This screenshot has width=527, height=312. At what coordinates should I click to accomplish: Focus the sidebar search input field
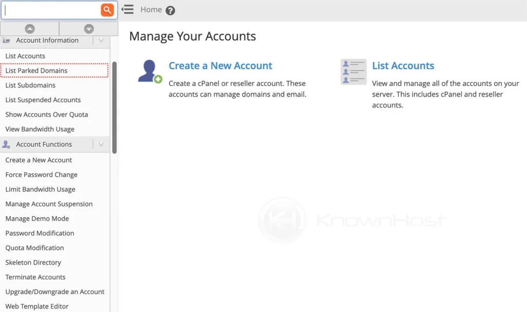pos(52,10)
